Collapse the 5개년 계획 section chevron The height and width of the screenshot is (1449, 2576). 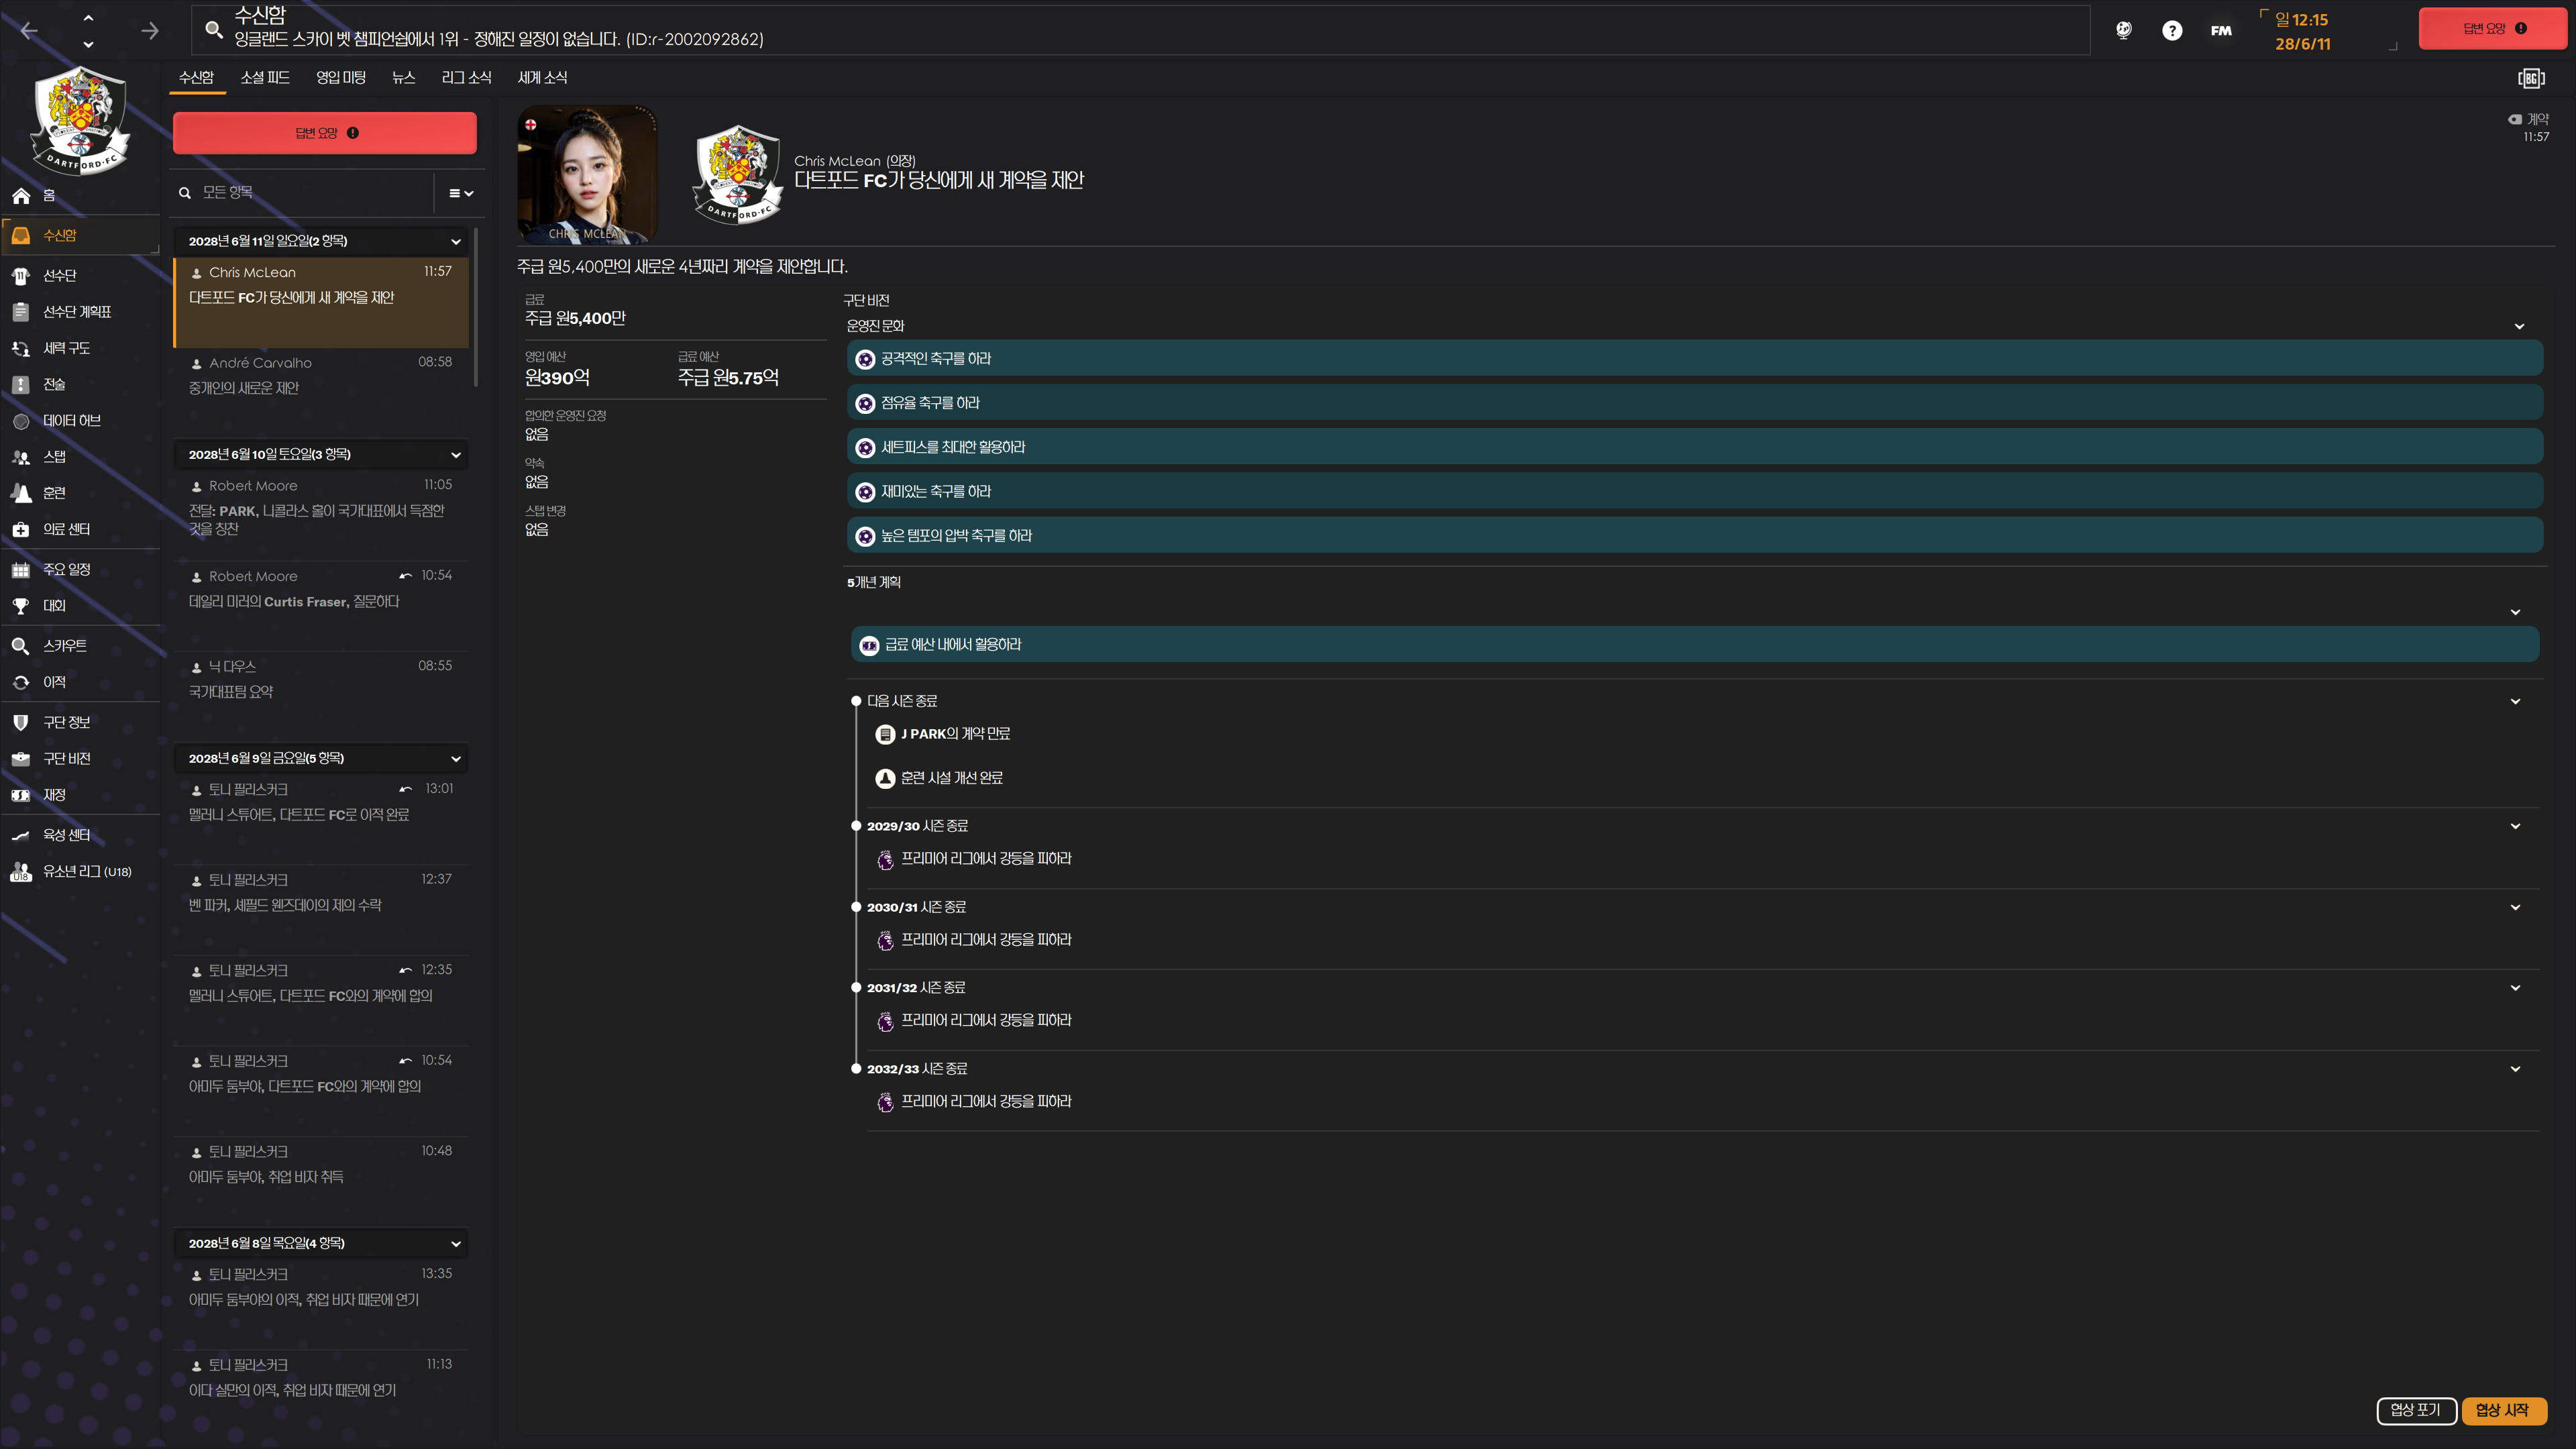2515,612
